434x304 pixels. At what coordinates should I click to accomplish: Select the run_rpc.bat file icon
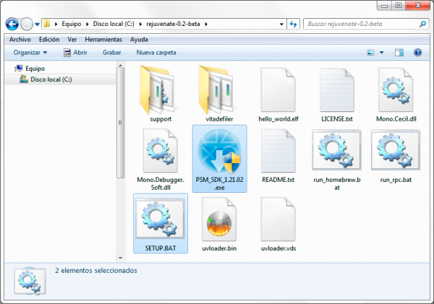[x=396, y=149]
